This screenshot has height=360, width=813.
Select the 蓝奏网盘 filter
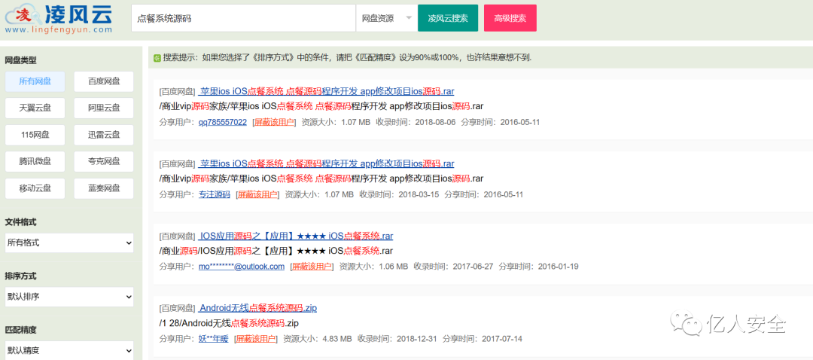(104, 188)
